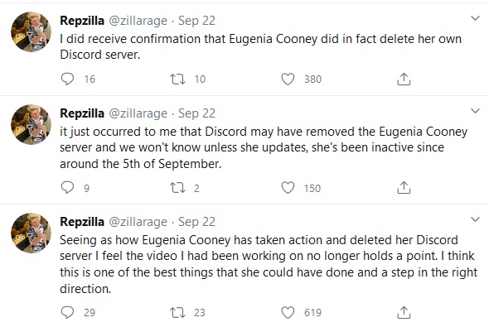Open Sep 22 timestamp on third tweet
Viewport: 489px width, 327px height.
click(196, 222)
